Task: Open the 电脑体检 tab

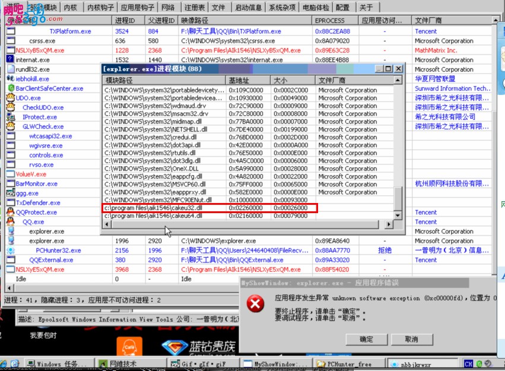Action: (x=316, y=7)
